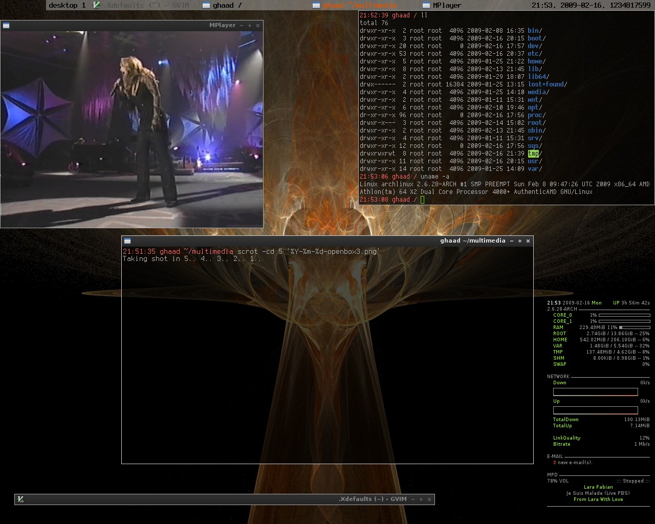Close the MPlayer window

pyautogui.click(x=258, y=26)
